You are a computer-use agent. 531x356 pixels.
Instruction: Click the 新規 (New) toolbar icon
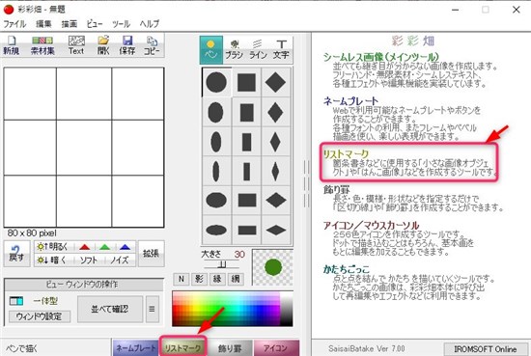pos(12,45)
